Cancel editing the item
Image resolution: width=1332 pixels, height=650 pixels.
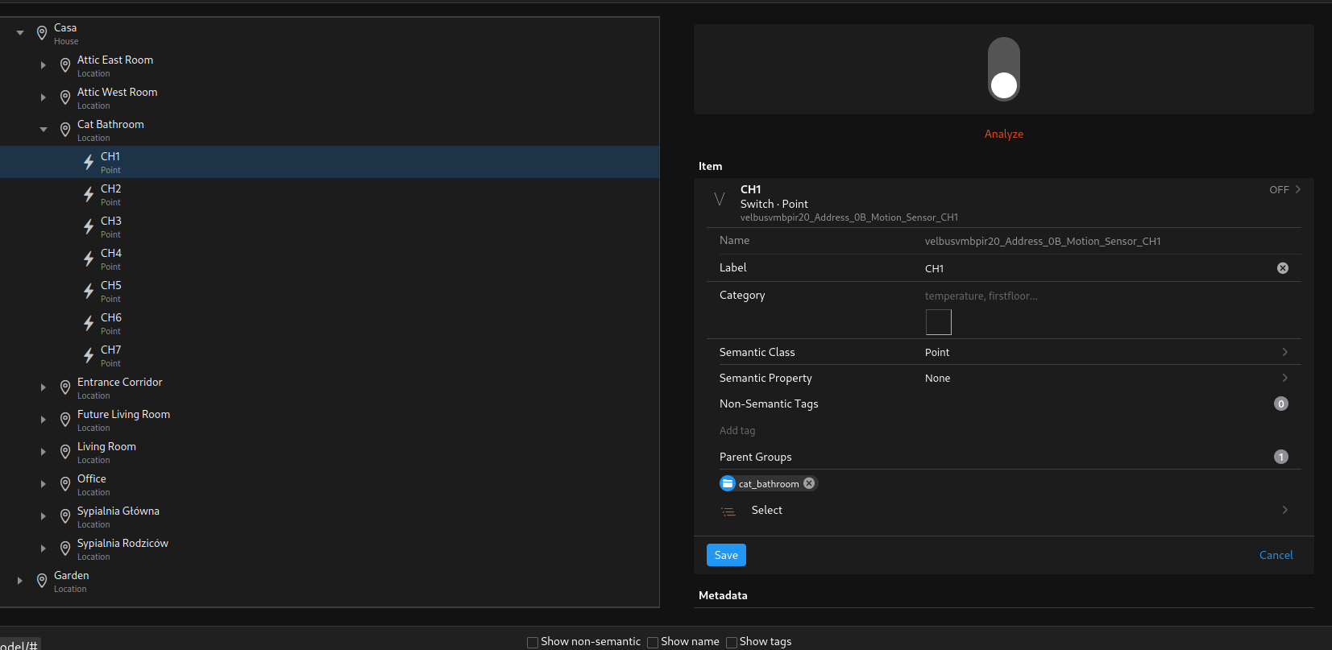point(1276,555)
